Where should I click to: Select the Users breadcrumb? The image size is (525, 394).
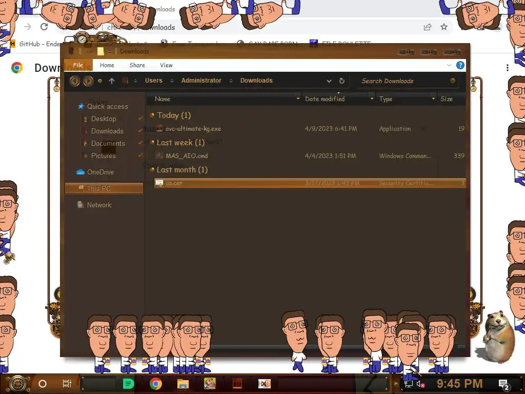(x=153, y=81)
